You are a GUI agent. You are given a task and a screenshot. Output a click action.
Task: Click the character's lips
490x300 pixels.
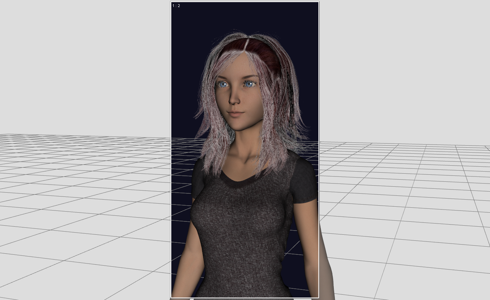(236, 113)
